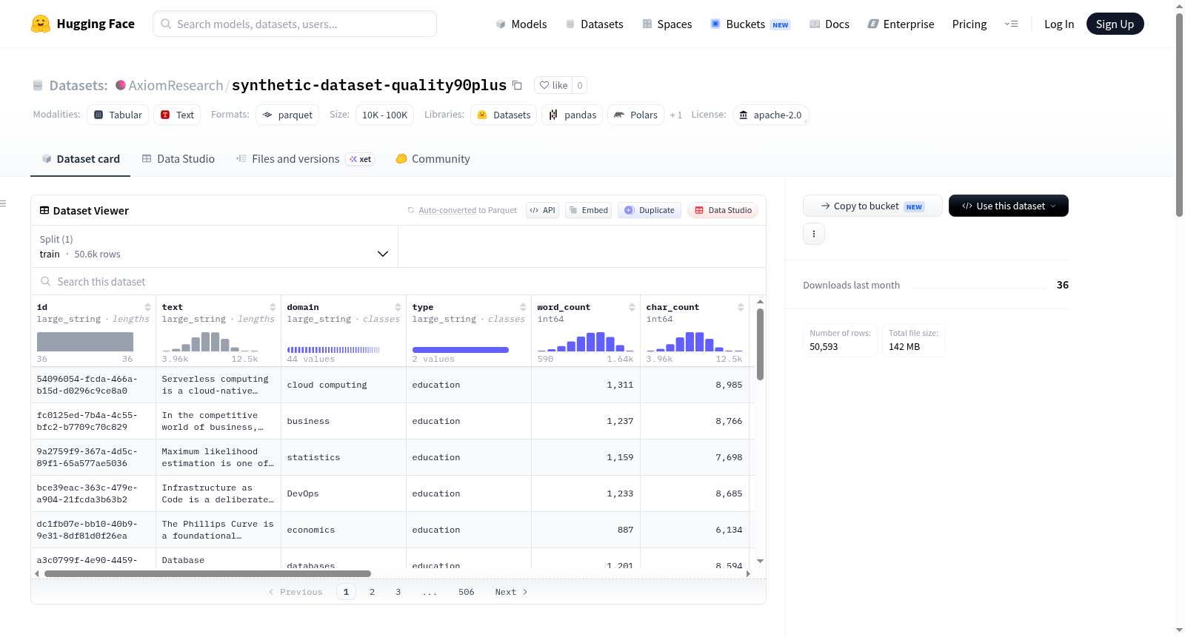This screenshot has height=637, width=1185.
Task: Copy dataset name with the copy icon
Action: (517, 85)
